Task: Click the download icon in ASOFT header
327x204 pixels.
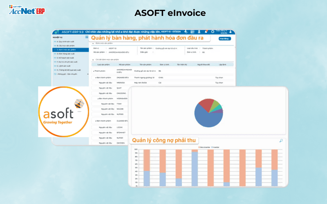Action: click(x=186, y=32)
